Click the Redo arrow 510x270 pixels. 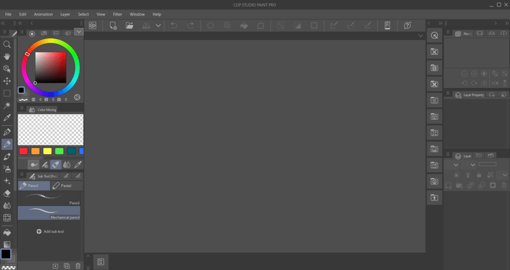point(191,26)
